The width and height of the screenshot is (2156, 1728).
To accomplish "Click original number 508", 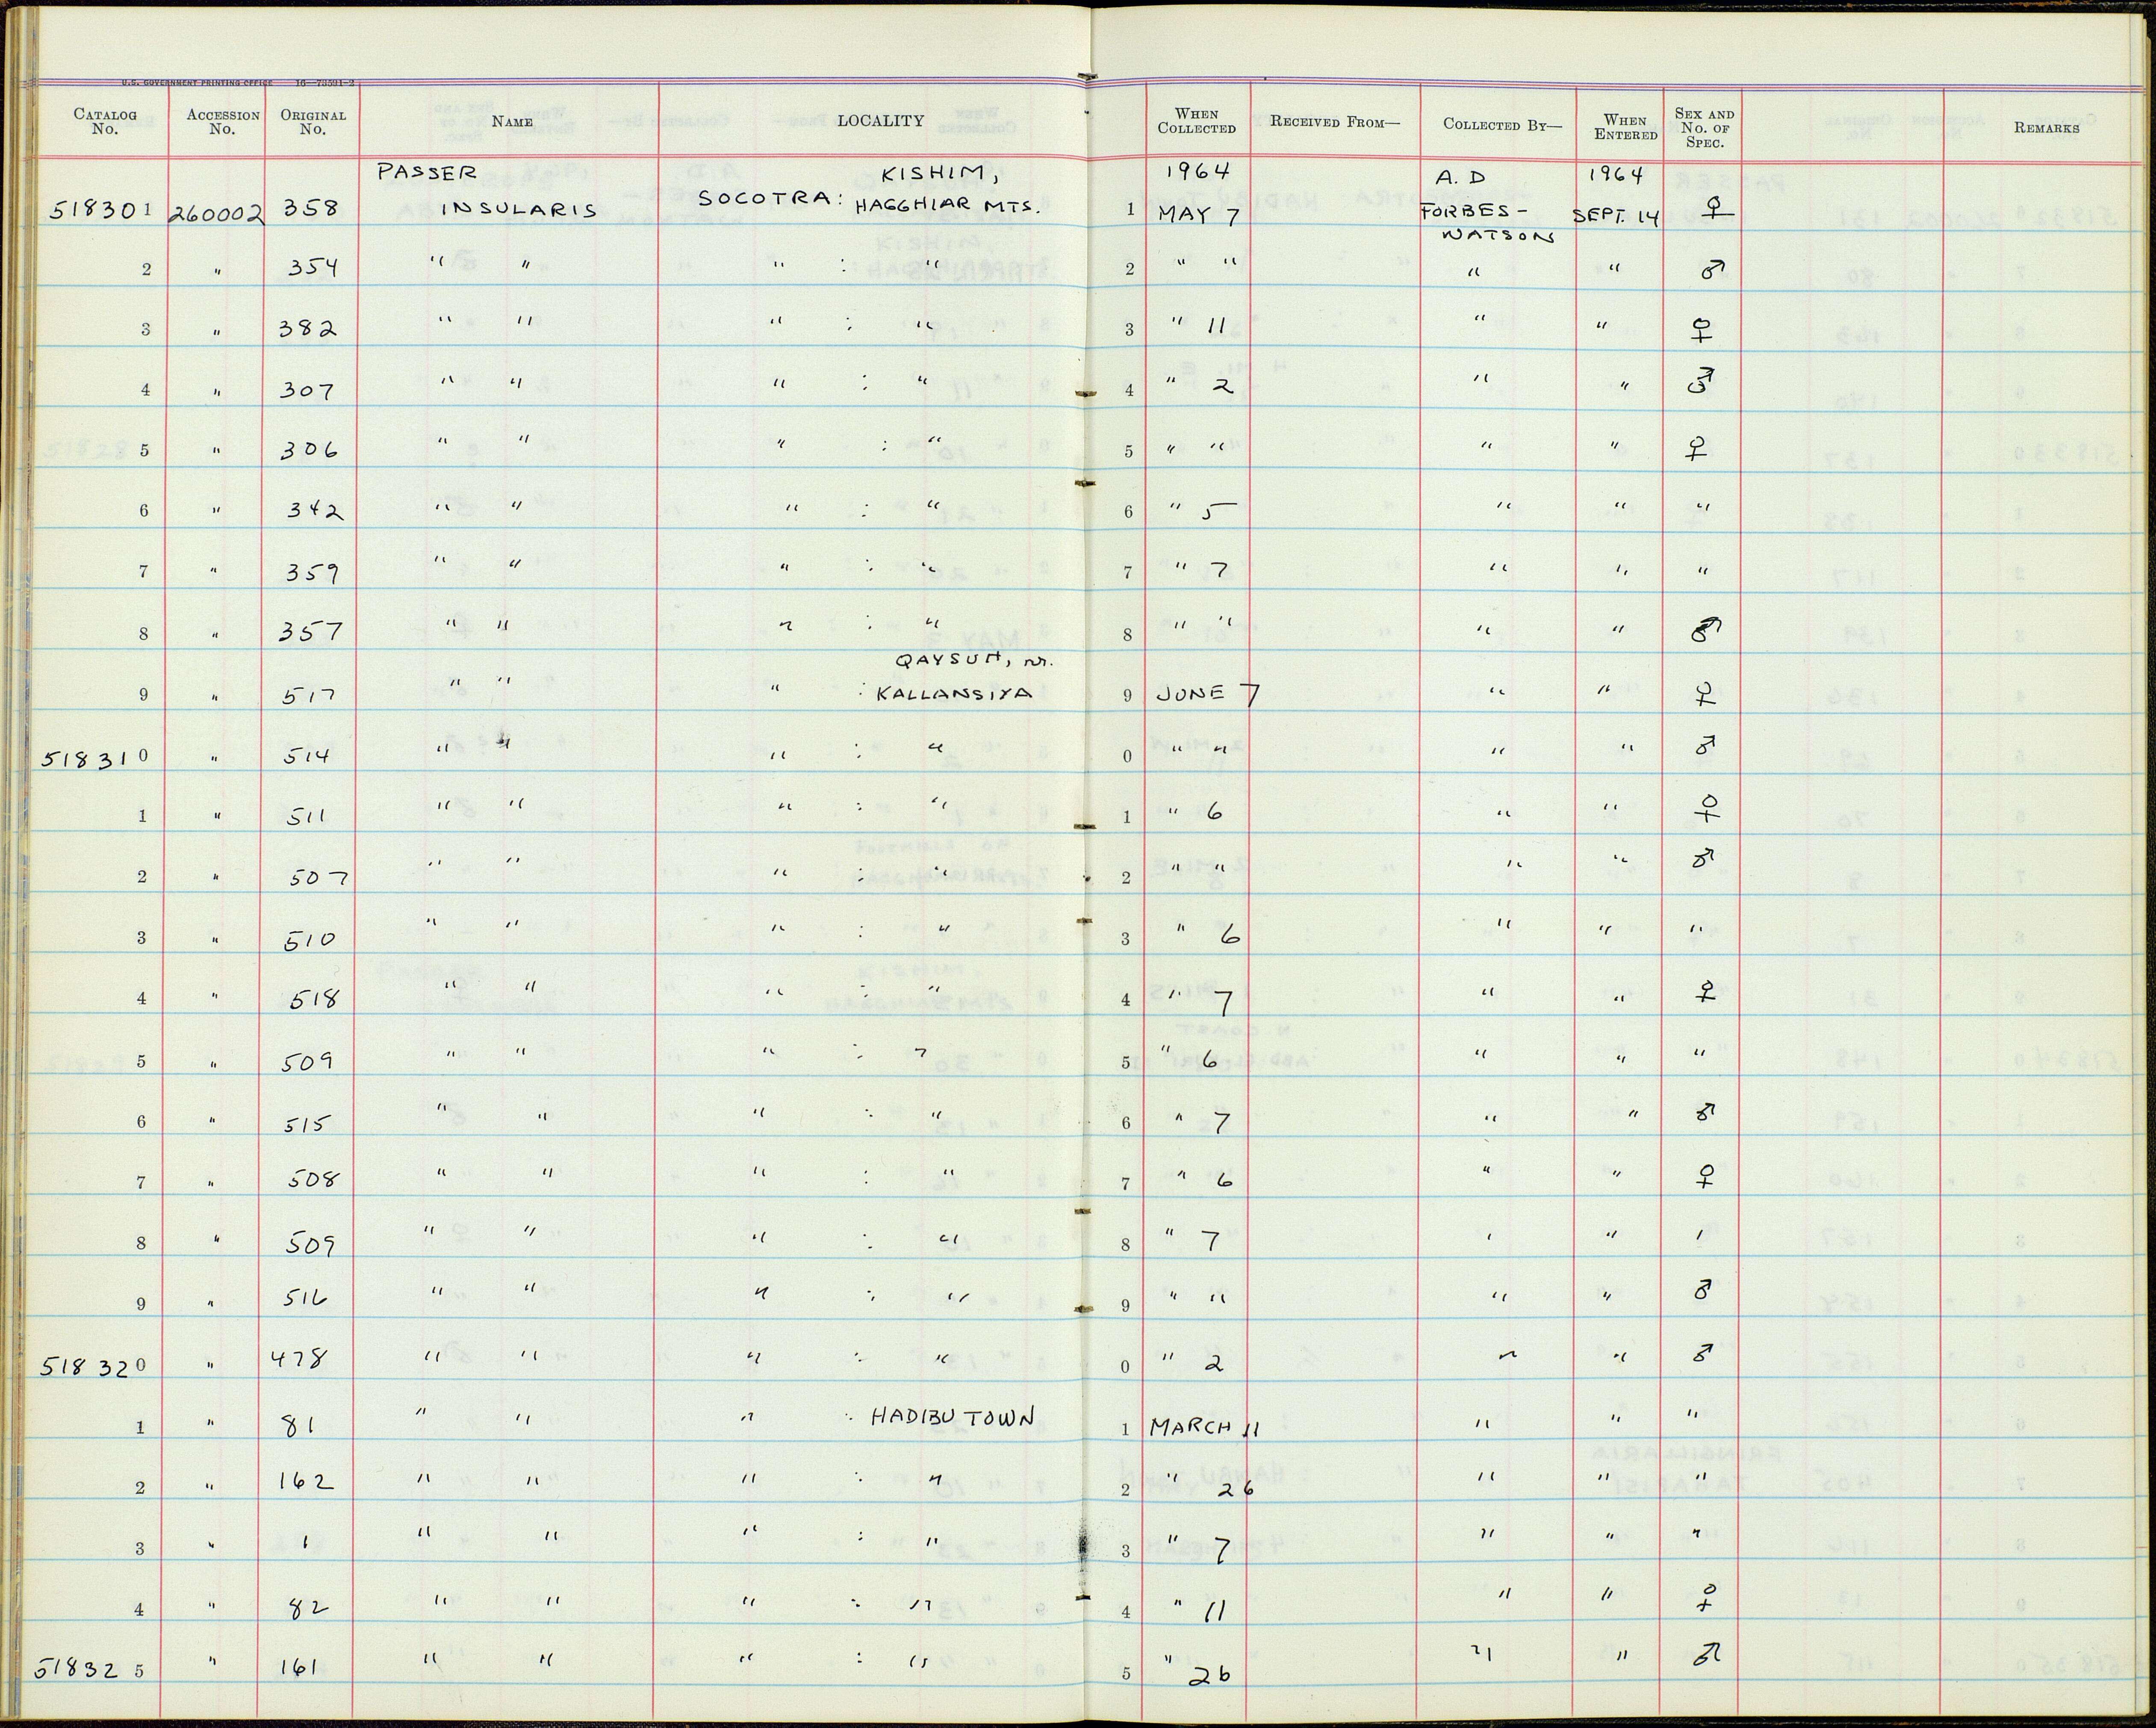I will pyautogui.click(x=313, y=1181).
